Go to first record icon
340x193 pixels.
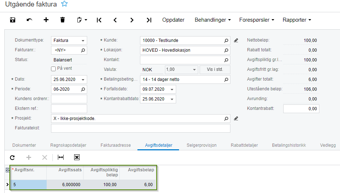99,20
